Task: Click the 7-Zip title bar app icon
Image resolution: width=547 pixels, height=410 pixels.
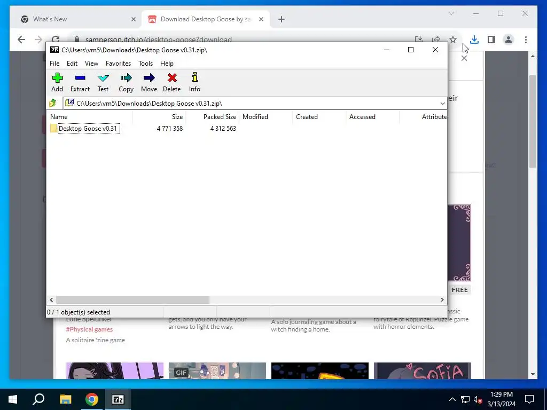Action: tap(54, 50)
